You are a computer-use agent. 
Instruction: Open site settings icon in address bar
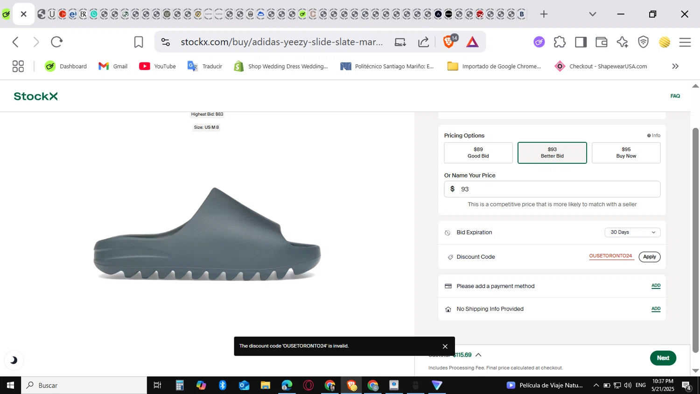(x=166, y=42)
